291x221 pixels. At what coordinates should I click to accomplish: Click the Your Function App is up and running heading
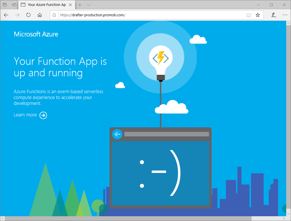pos(60,67)
